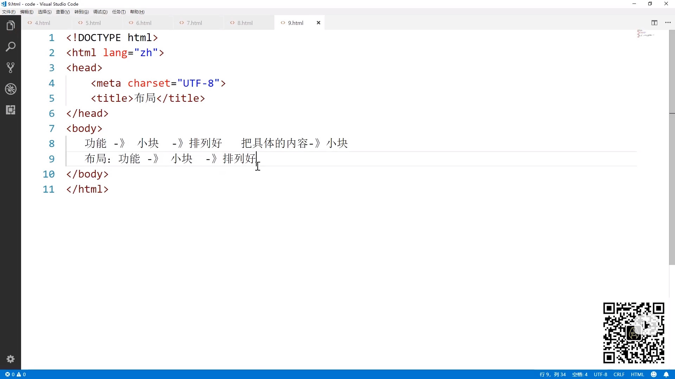Image resolution: width=675 pixels, height=379 pixels.
Task: Change the UTF-8 file encoding
Action: (600, 374)
